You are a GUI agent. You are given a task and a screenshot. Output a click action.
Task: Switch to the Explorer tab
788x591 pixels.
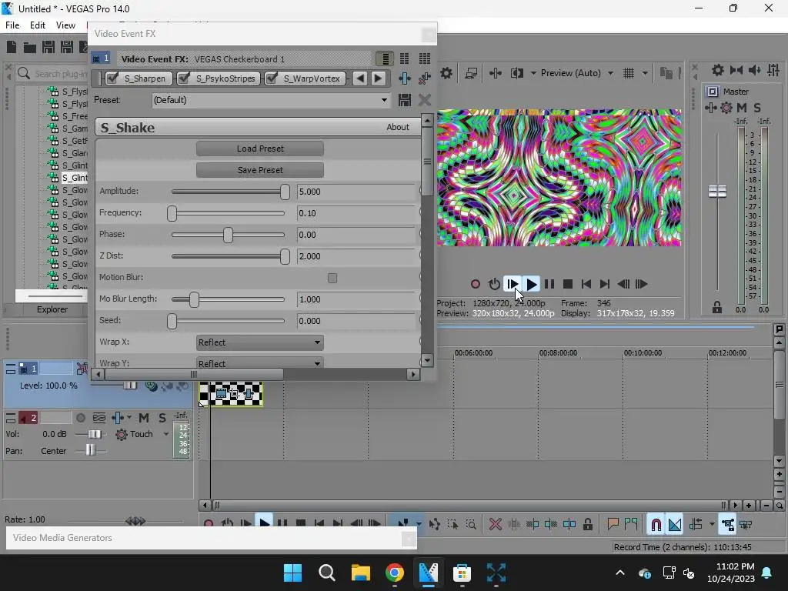(52, 309)
